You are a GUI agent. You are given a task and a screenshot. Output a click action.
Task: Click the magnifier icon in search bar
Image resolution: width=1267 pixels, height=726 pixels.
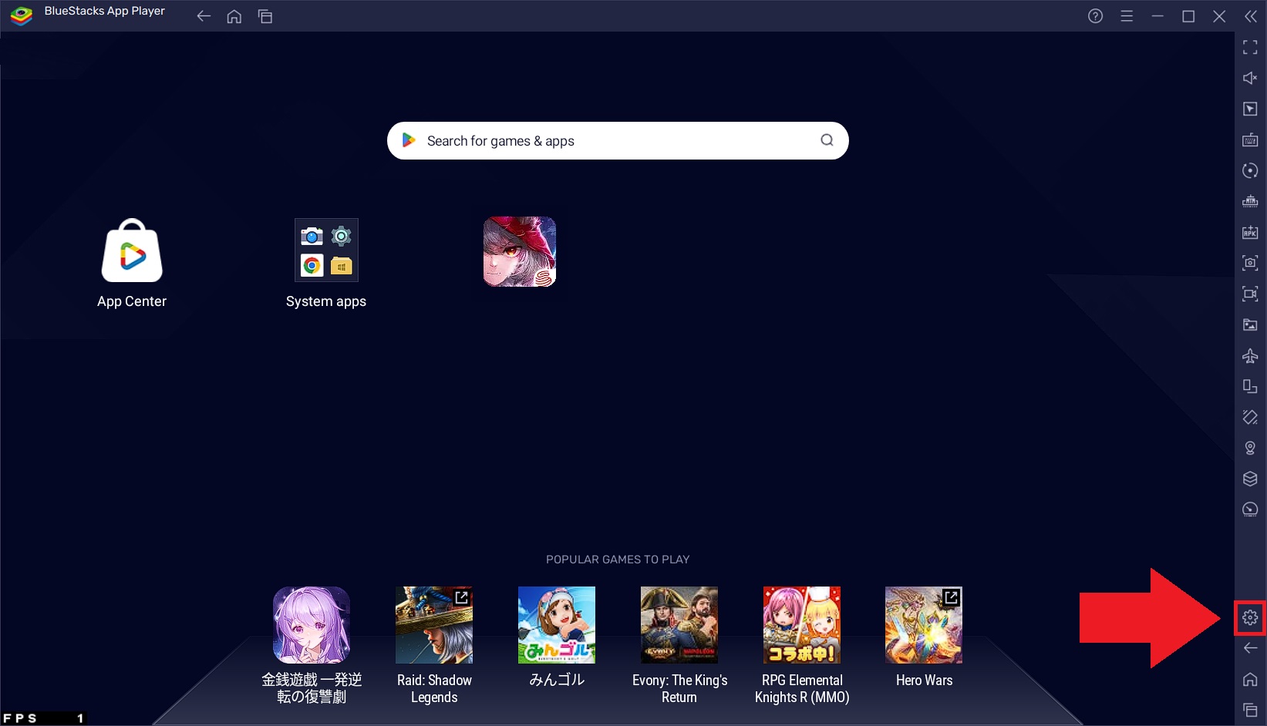click(x=827, y=140)
